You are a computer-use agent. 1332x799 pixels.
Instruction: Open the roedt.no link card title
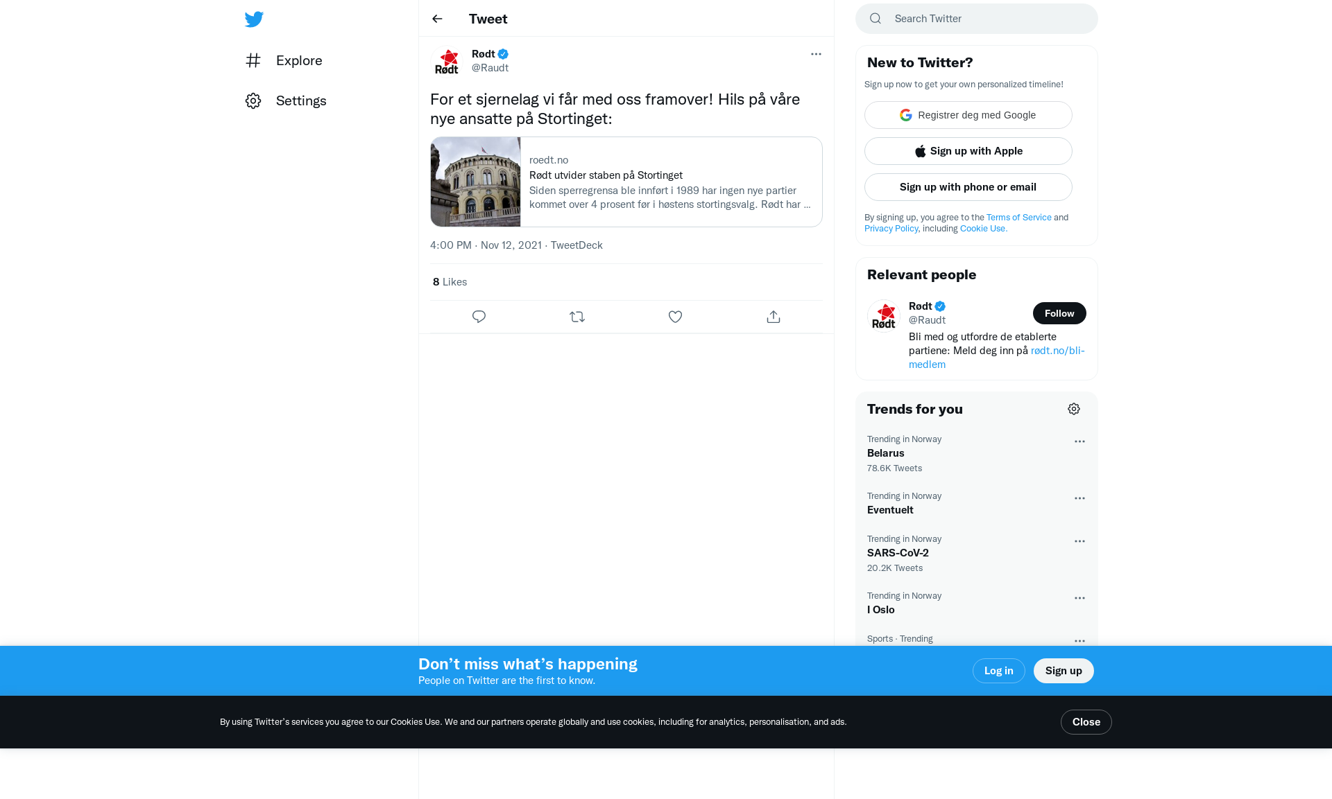tap(606, 175)
